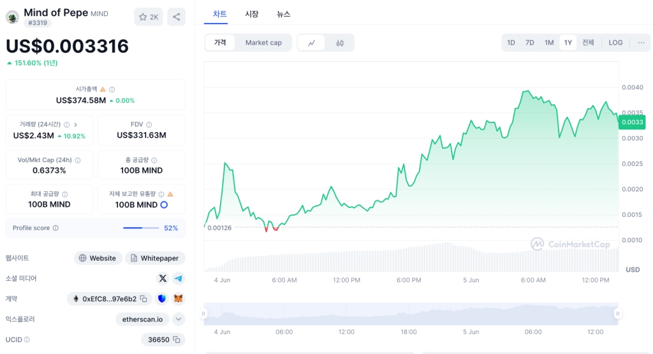
Task: Set chart range to 1Y
Action: tap(568, 43)
